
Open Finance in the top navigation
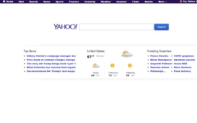(x=74, y=2)
